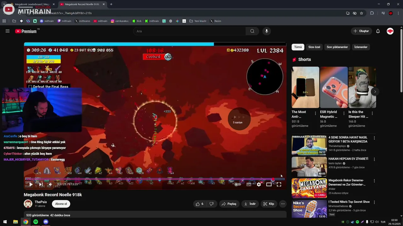Submit search with the magnifier icon

tap(252, 31)
